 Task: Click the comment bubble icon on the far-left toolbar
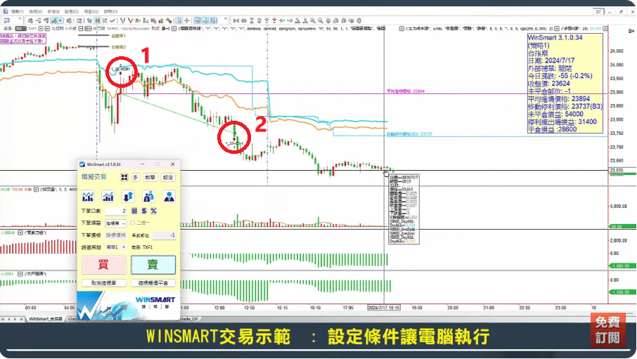click(x=7, y=20)
